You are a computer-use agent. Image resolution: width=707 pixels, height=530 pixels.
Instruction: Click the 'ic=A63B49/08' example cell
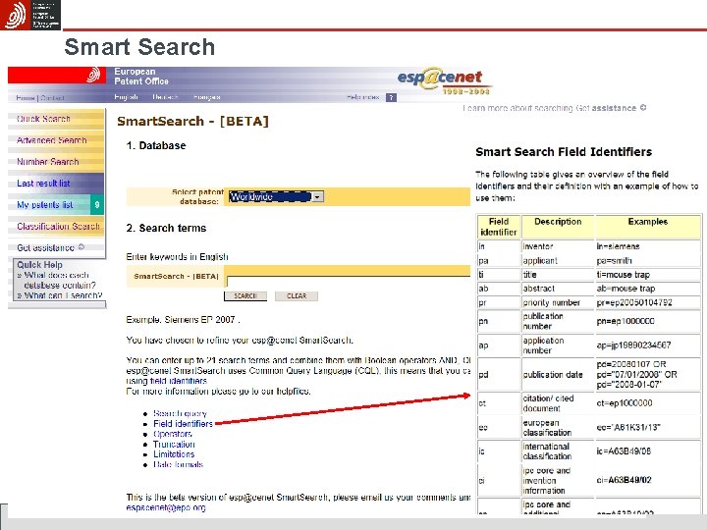pos(647,451)
